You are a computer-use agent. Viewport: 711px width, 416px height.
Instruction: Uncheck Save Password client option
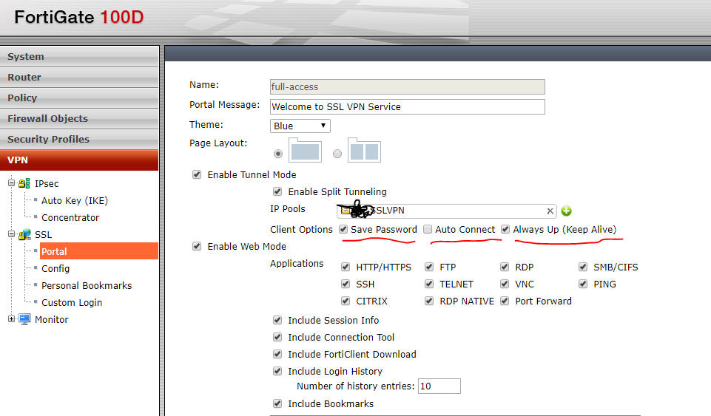(x=343, y=229)
